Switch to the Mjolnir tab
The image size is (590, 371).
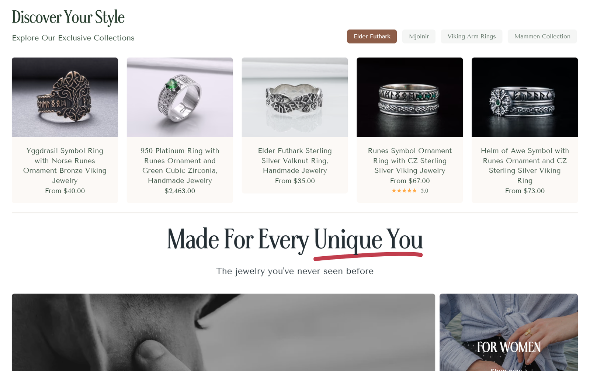point(419,37)
